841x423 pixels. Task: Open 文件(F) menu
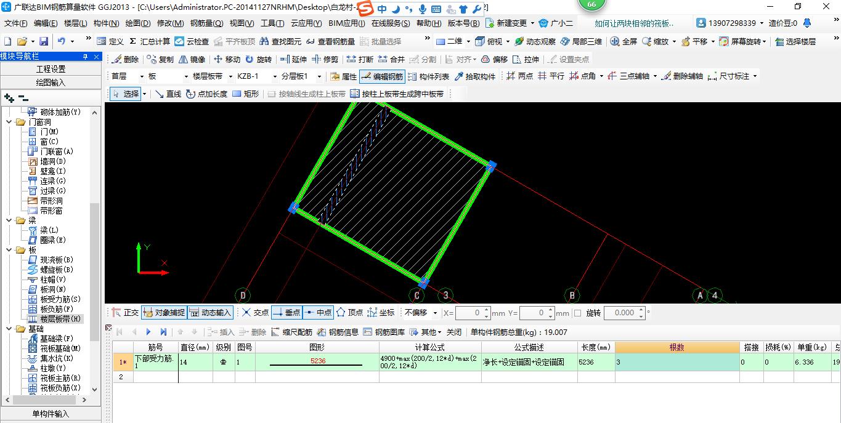[x=15, y=23]
